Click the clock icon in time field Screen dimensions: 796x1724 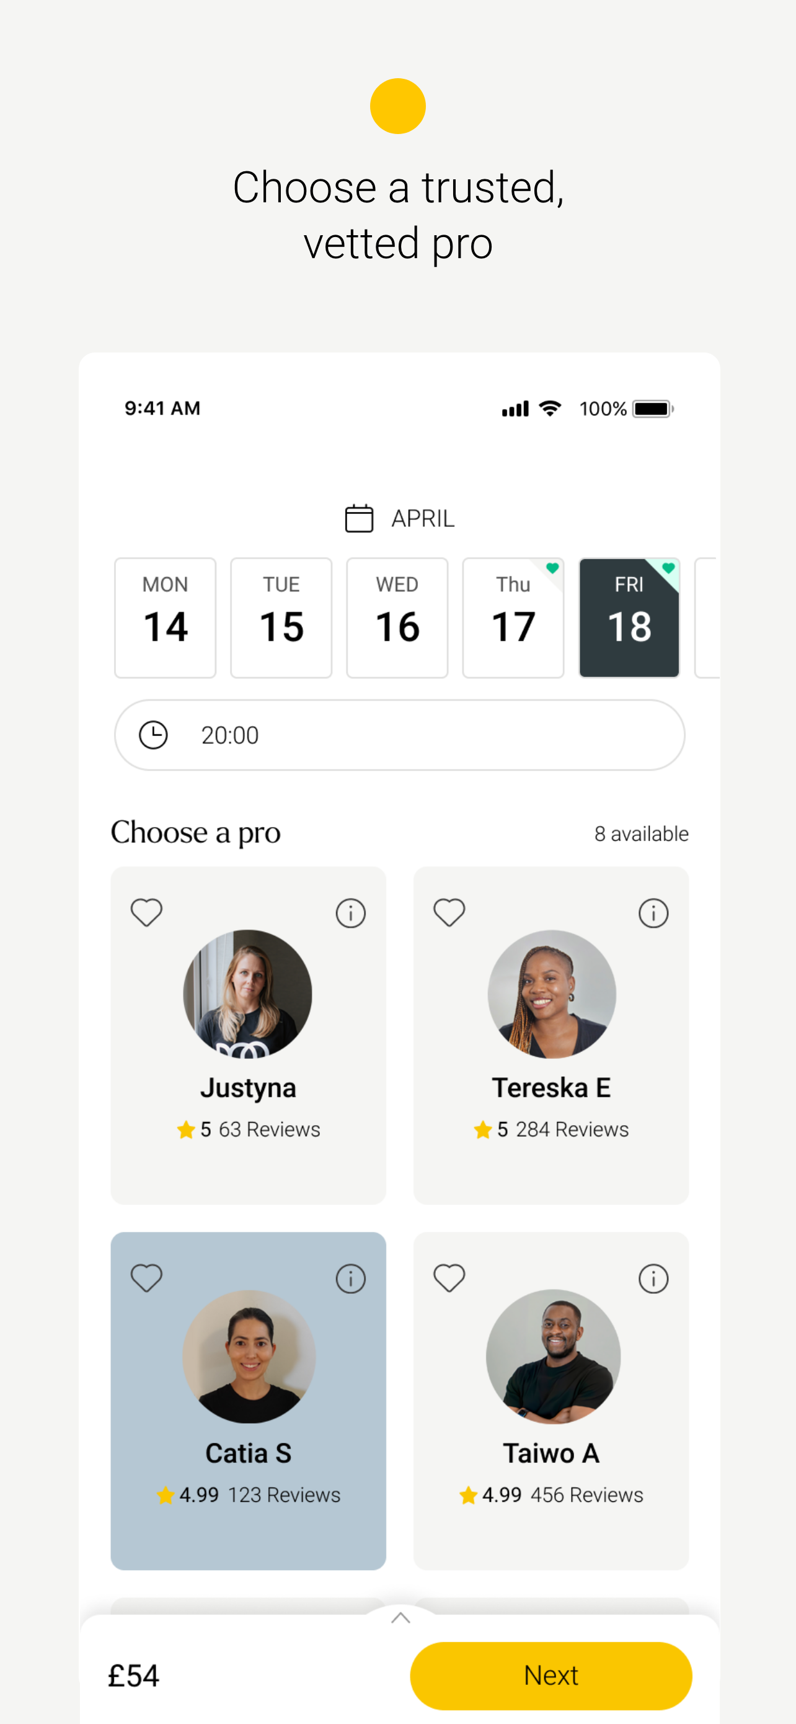(153, 735)
